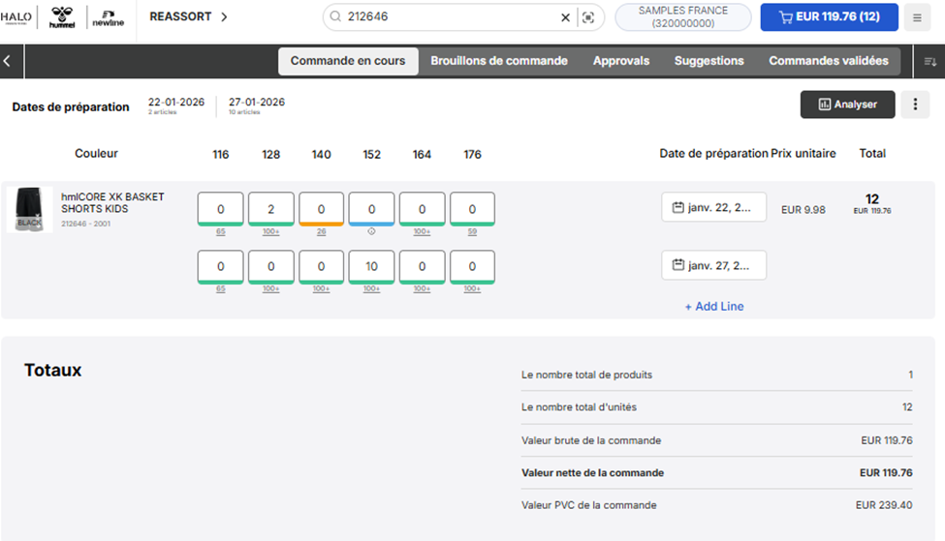Click the newline logo in the header
The height and width of the screenshot is (541, 945).
pos(107,17)
